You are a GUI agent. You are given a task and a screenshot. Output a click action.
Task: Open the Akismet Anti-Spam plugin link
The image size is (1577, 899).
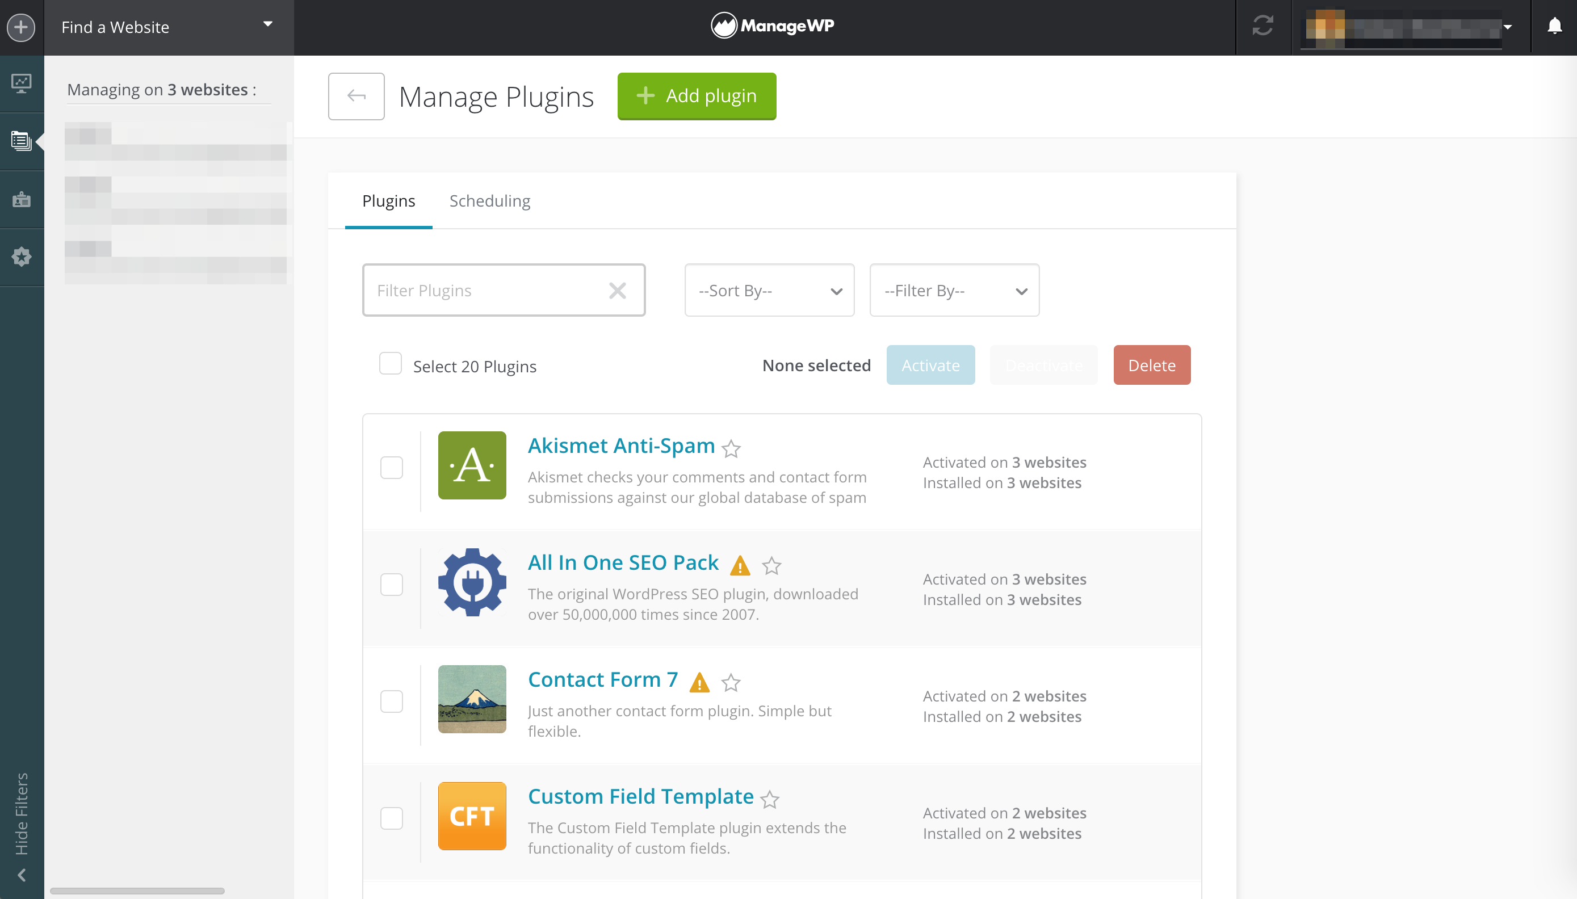pos(621,446)
